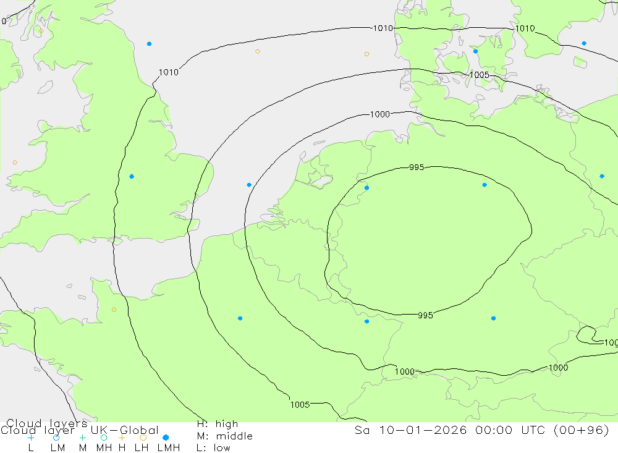Select the blue cloud marker over northern France
Screen dimensions: 618x453
[240, 318]
